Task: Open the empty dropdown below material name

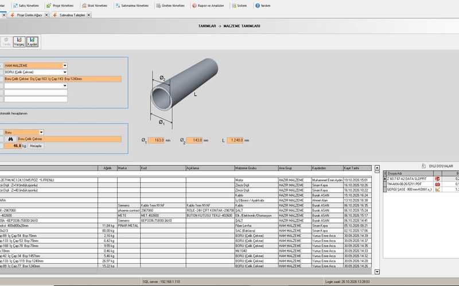Action: click(65, 86)
